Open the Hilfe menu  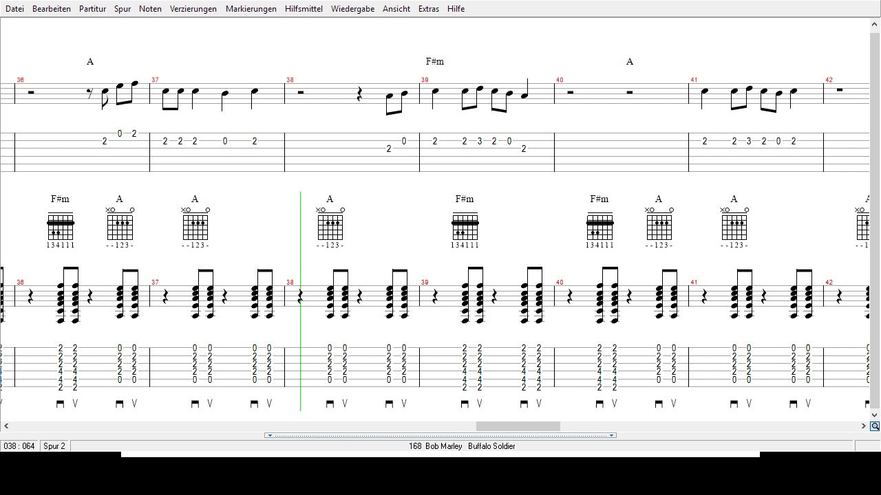tap(456, 9)
